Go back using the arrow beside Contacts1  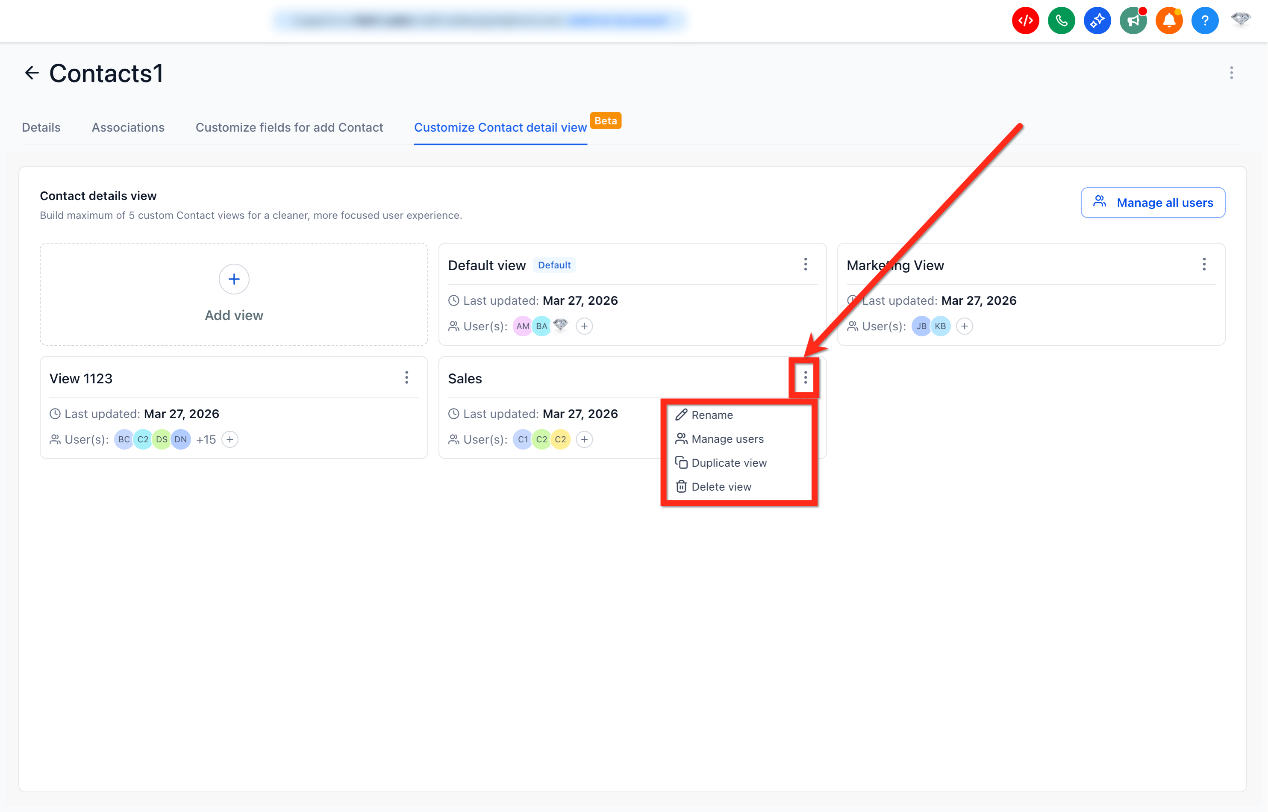(x=32, y=73)
